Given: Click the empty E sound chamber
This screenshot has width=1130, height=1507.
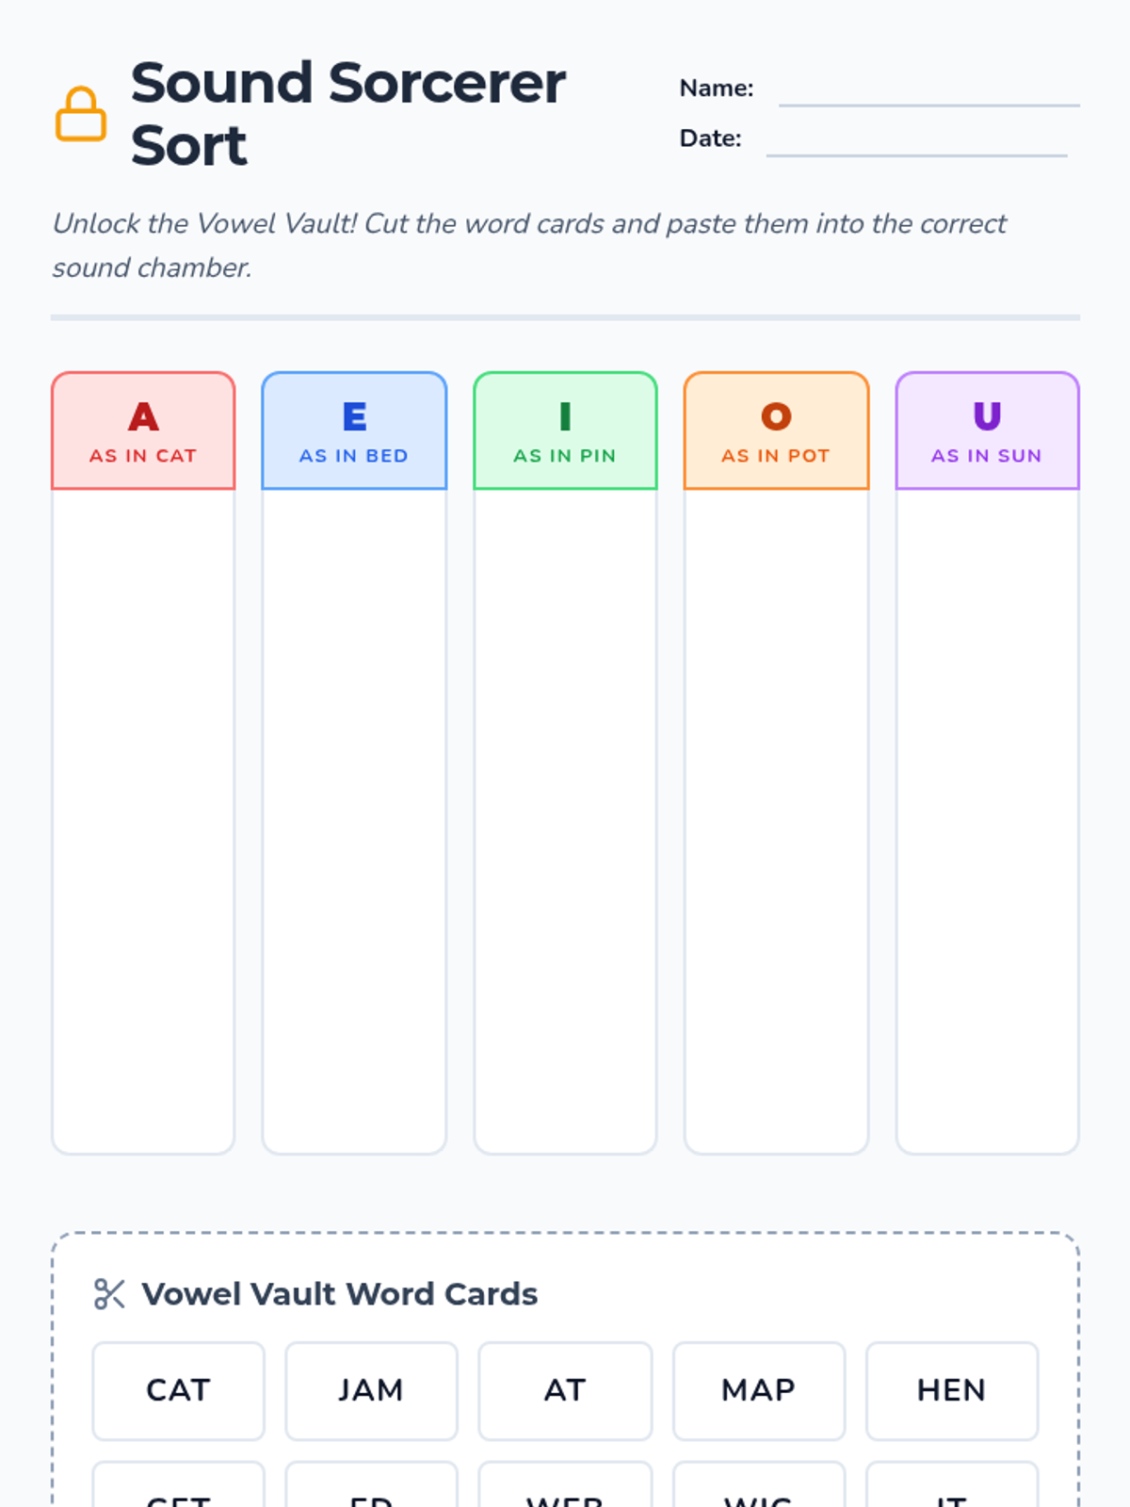Looking at the screenshot, I should coord(354,821).
